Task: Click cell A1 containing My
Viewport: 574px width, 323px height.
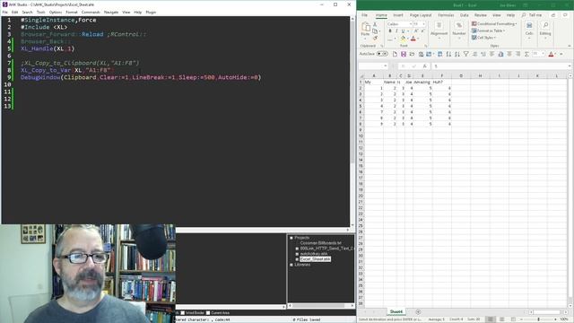Action: tap(374, 82)
